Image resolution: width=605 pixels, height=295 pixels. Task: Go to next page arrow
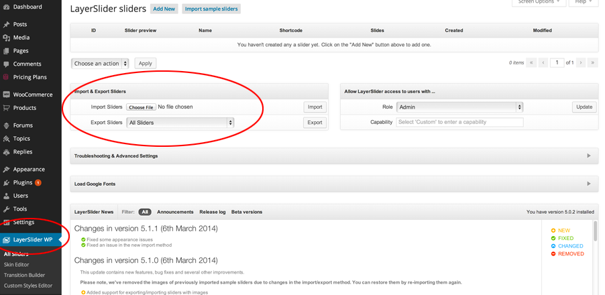click(581, 62)
